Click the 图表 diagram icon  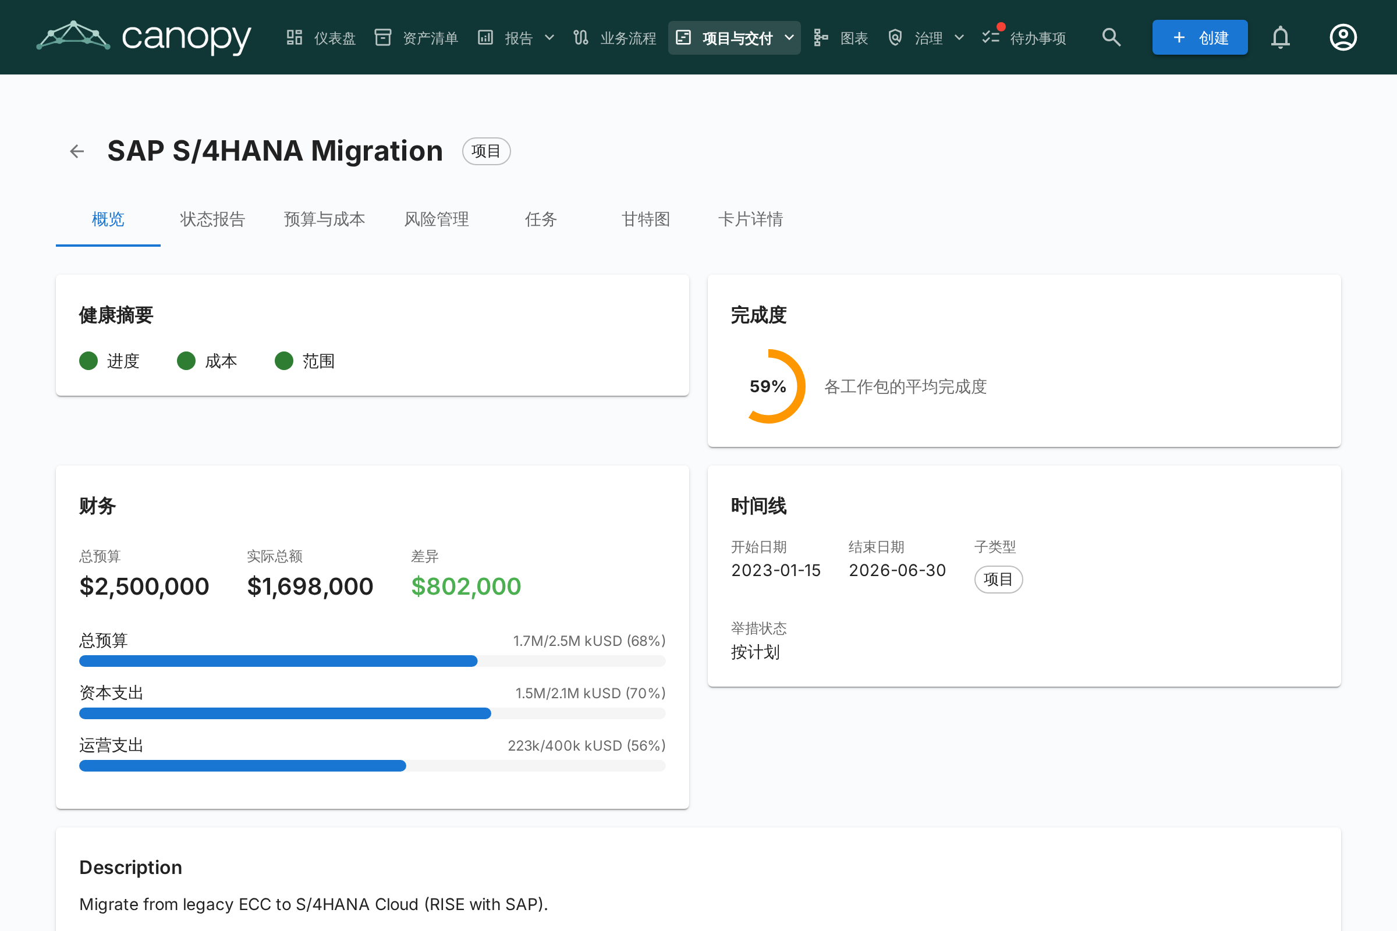click(x=821, y=37)
